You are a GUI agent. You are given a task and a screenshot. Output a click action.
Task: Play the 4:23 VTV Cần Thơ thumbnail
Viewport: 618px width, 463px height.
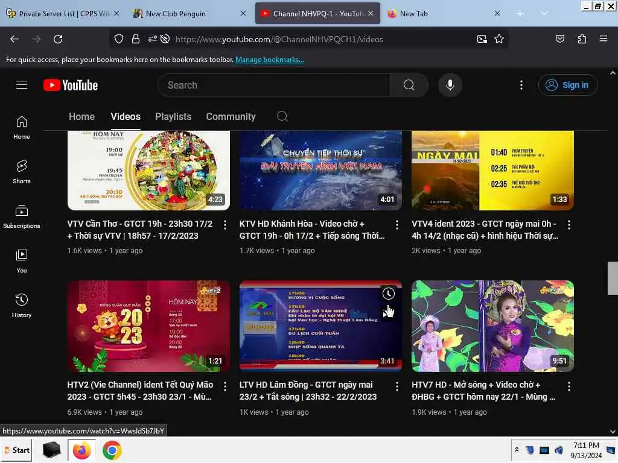click(x=148, y=171)
